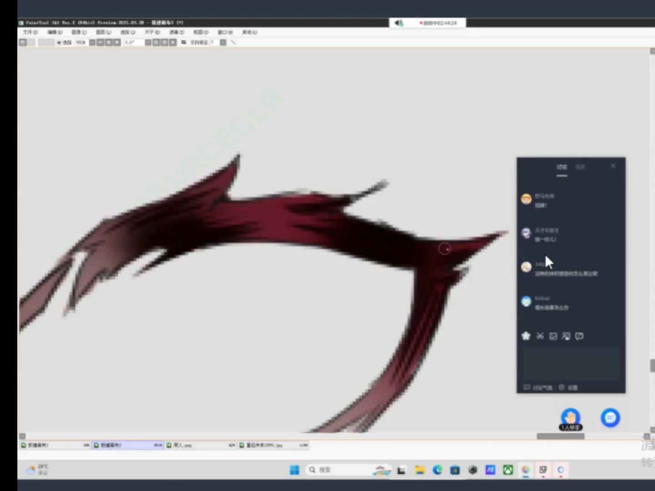
Task: Open the 手抖修正 stabilizer dropdown
Action: (x=223, y=42)
